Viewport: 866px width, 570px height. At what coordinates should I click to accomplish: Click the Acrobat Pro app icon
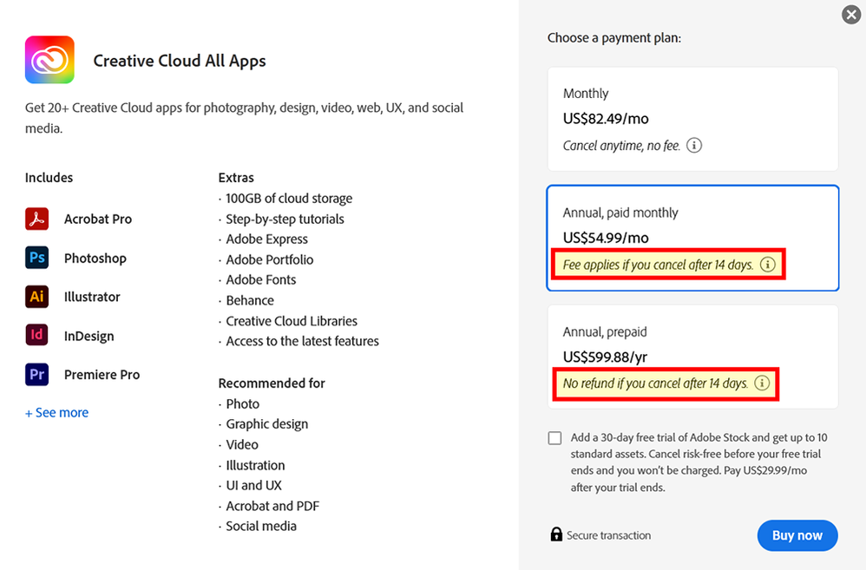pos(37,219)
